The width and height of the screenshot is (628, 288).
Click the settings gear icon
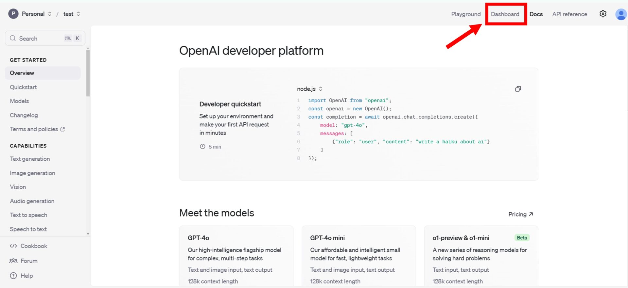603,14
